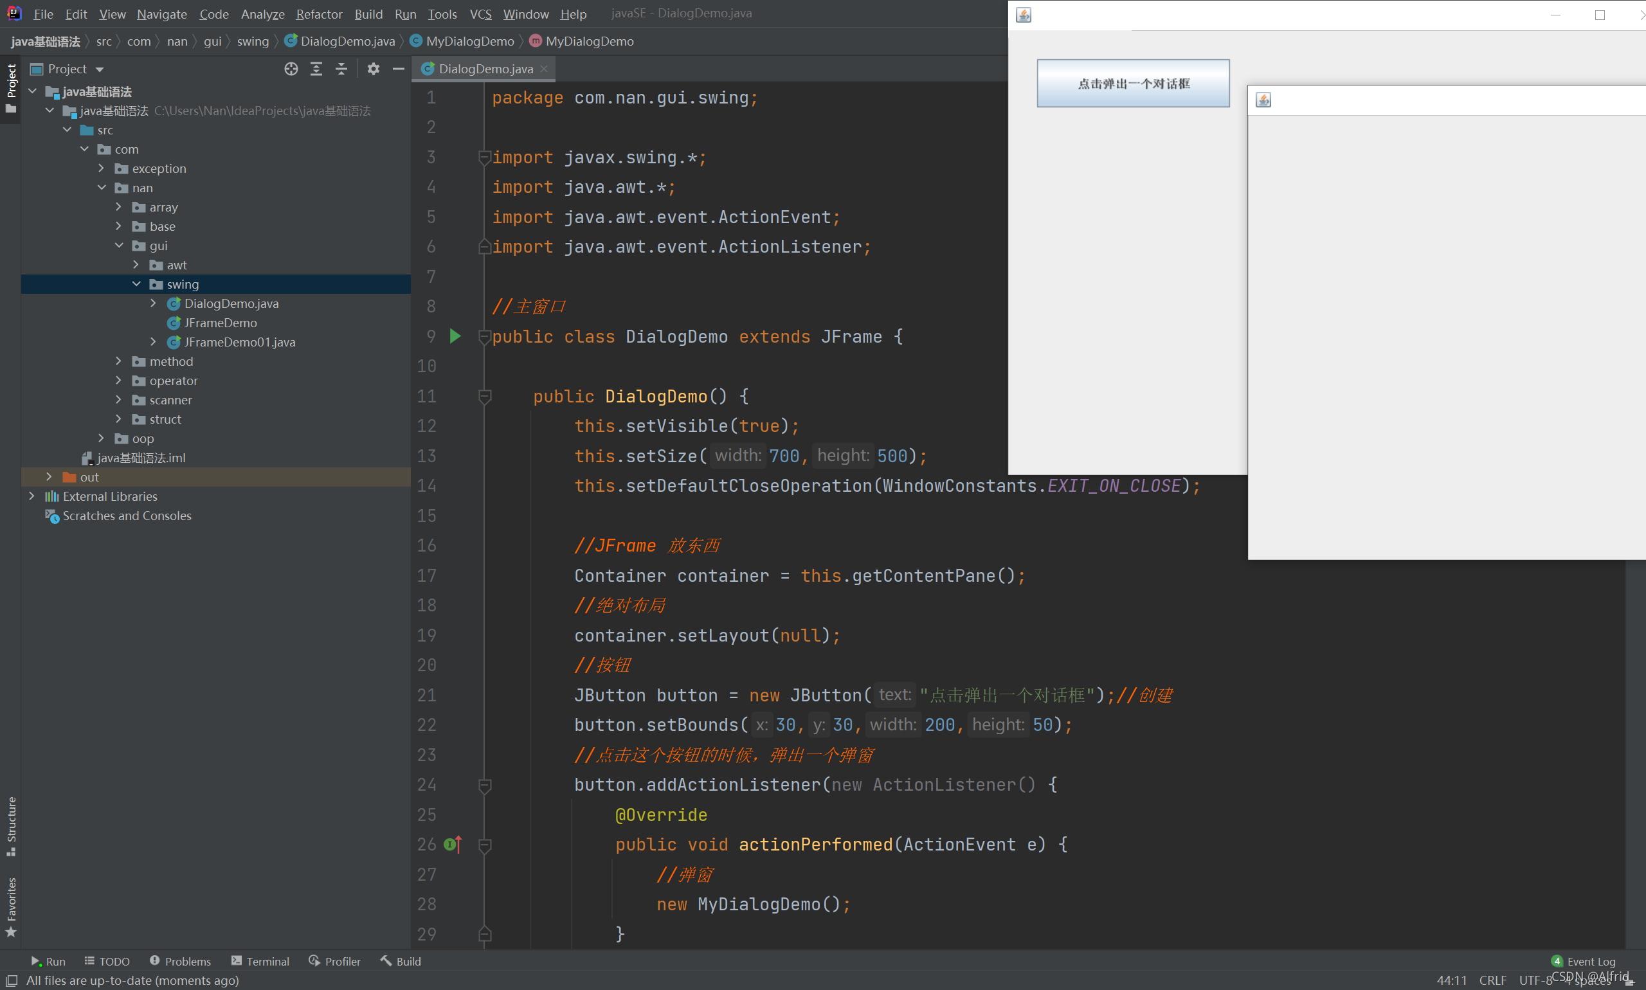The image size is (1646, 990).
Task: Click the locate-in-project crosshair icon
Action: click(x=291, y=69)
